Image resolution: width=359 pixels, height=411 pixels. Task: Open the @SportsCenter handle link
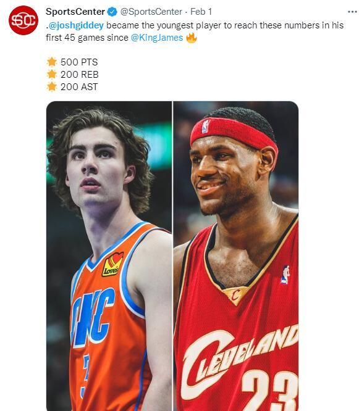coord(151,12)
